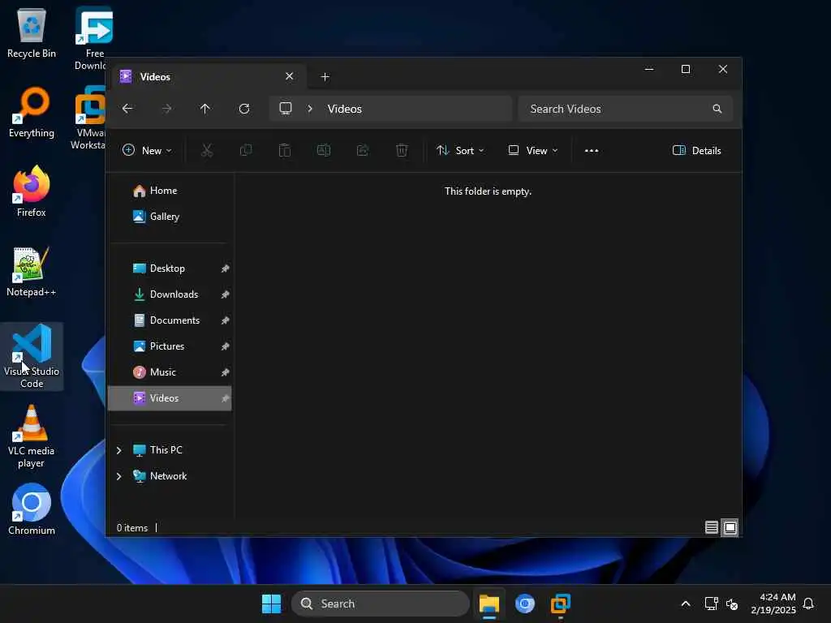Open Home in the navigation pane
The height and width of the screenshot is (623, 831).
tap(170, 191)
